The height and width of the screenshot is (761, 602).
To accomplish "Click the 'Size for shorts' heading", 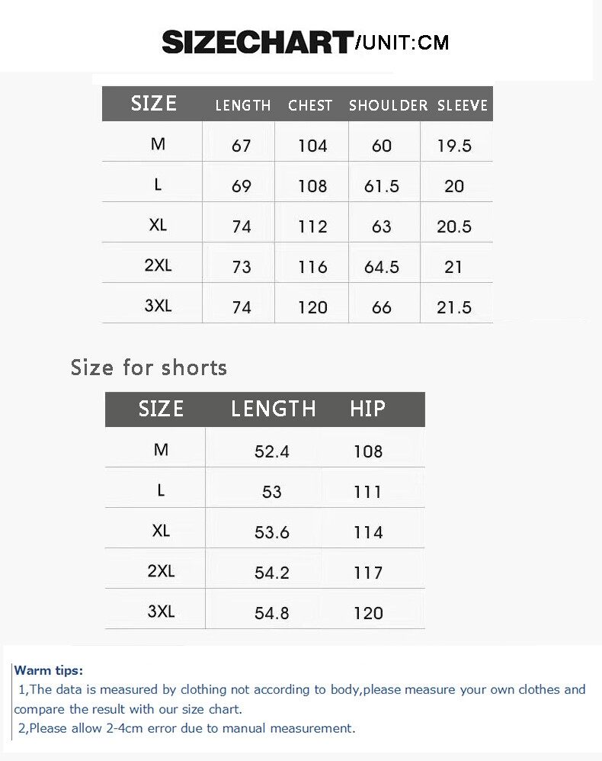I will tap(149, 368).
